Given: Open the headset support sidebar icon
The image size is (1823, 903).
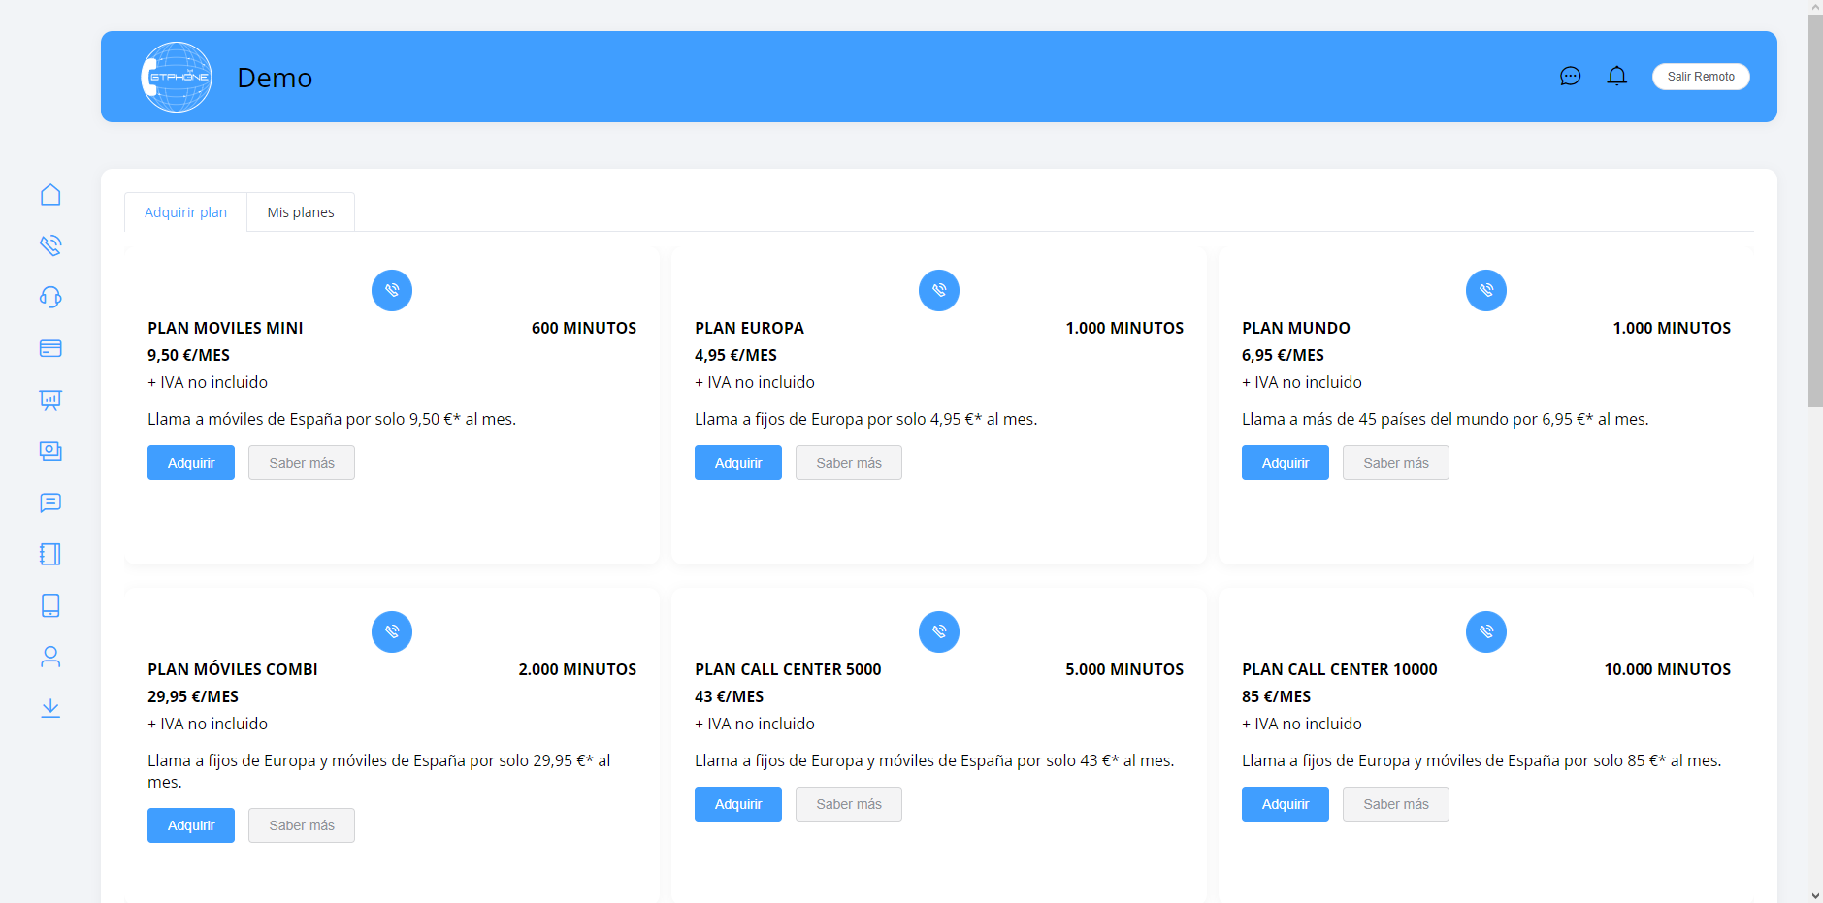Looking at the screenshot, I should coord(50,297).
